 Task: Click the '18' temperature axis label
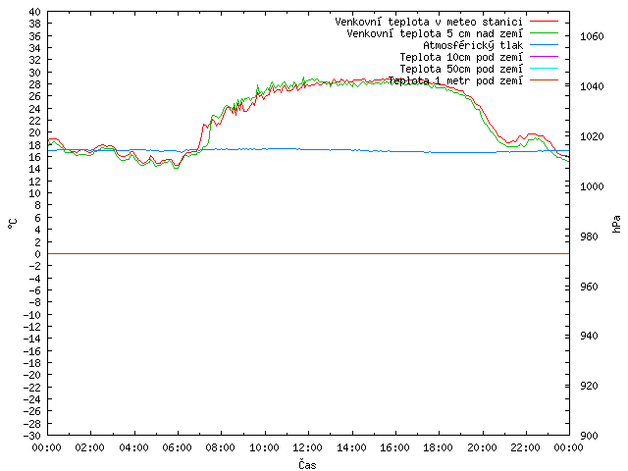[35, 145]
